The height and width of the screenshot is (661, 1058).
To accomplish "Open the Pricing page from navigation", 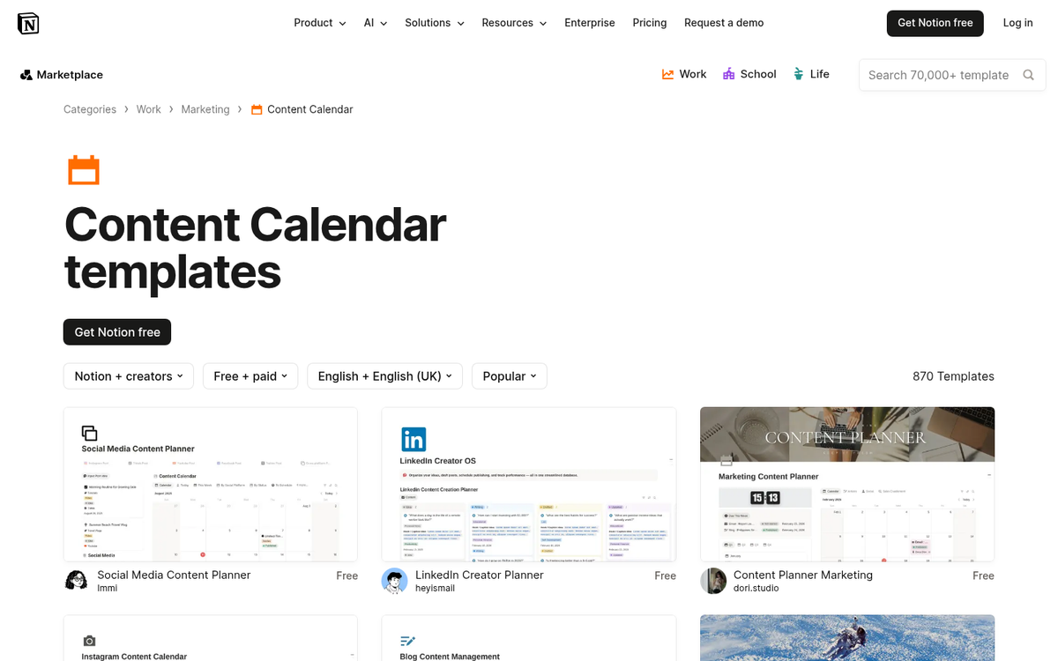I will 649,23.
